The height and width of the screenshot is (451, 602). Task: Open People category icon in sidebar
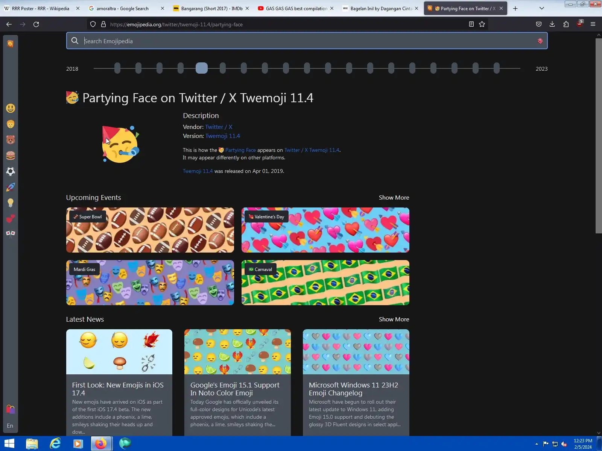[x=11, y=124]
